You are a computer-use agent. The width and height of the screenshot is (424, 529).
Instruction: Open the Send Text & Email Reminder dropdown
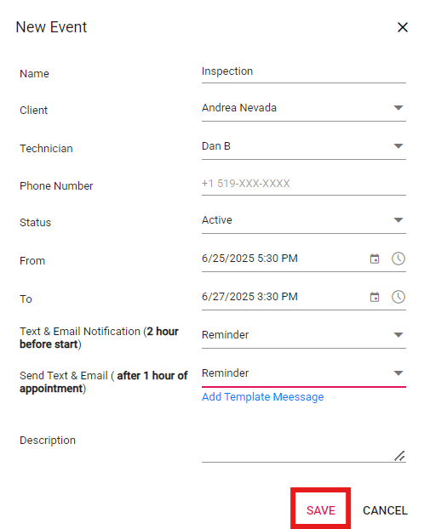pos(304,373)
